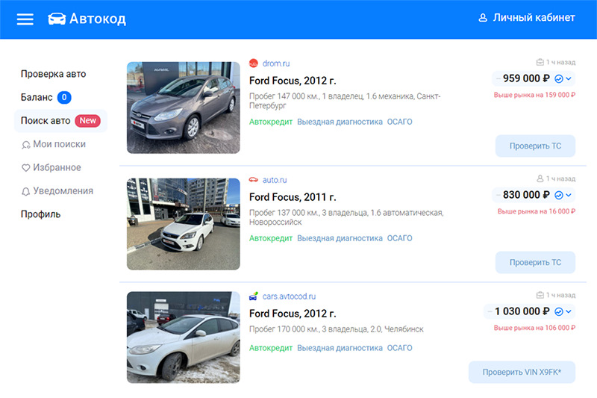Viewport: 597px width, 398px height.
Task: Expand price chevron for 1 030 000 ₽
Action: [x=569, y=311]
